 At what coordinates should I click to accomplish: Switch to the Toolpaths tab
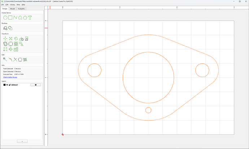21,9
